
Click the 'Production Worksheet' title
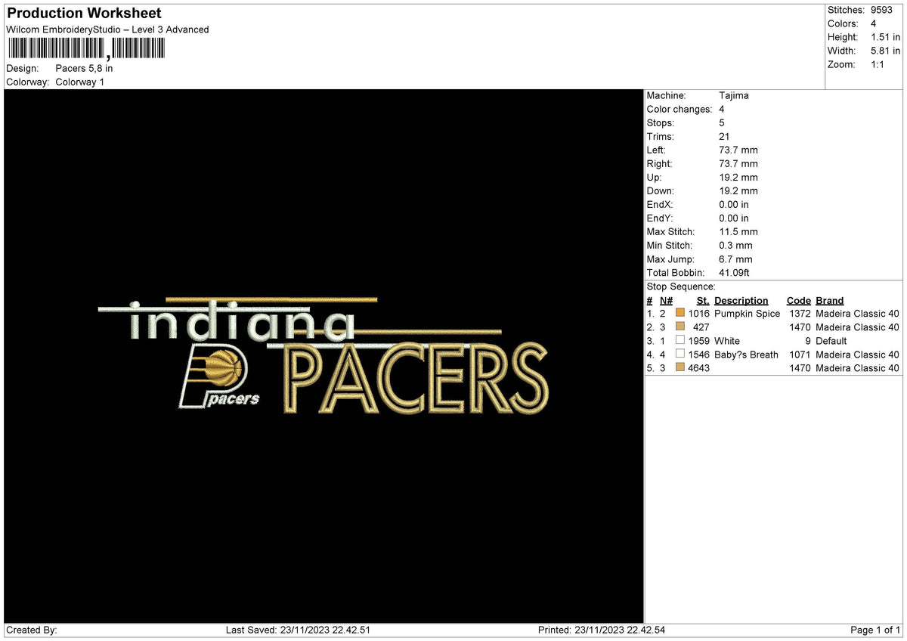(x=84, y=14)
